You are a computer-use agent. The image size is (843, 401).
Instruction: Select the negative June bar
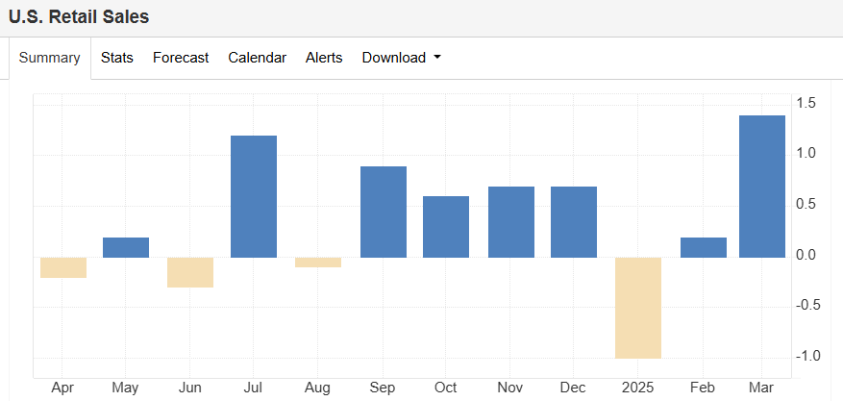(190, 272)
